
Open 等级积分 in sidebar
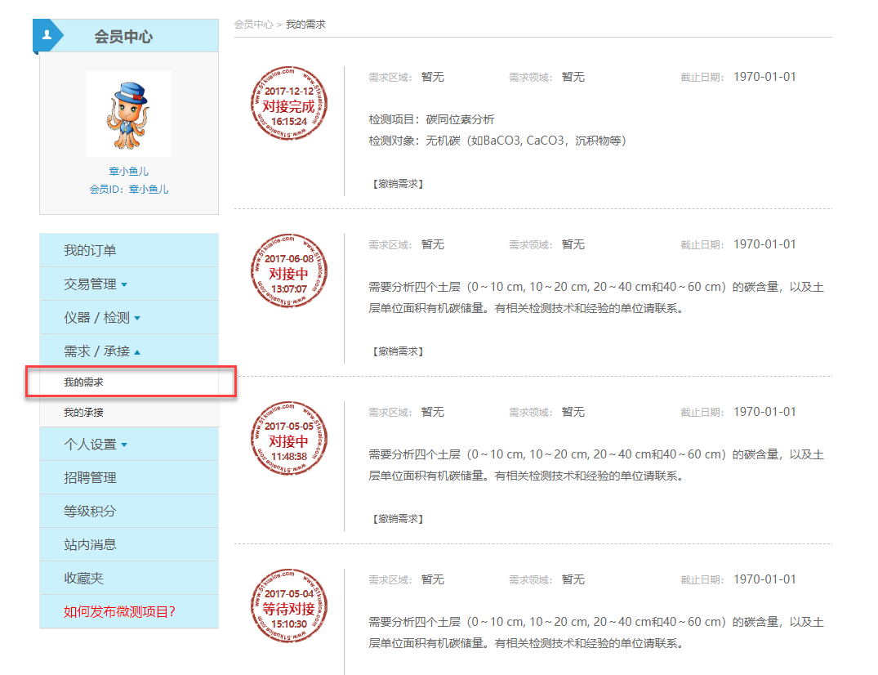click(x=90, y=511)
